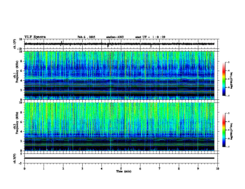Click the ch.1 PSD color scale bar
This screenshot has height=189, width=245.
224,79
